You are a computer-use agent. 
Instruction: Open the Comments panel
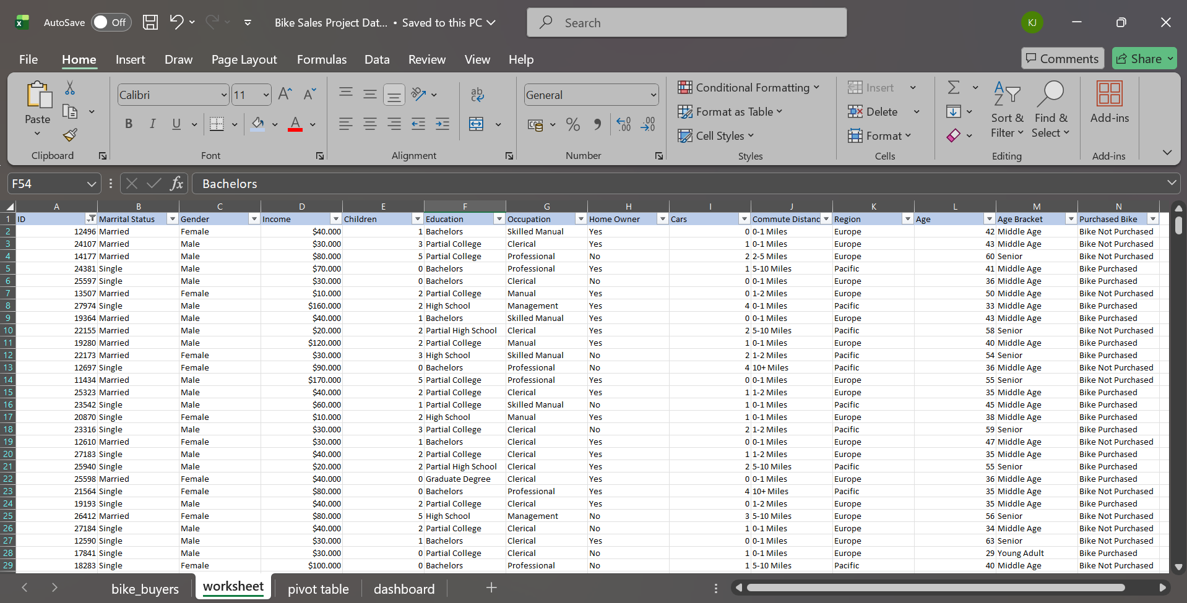(x=1062, y=58)
